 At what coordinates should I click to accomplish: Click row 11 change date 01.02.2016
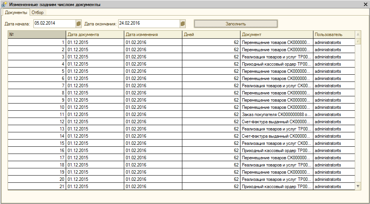tap(153, 115)
